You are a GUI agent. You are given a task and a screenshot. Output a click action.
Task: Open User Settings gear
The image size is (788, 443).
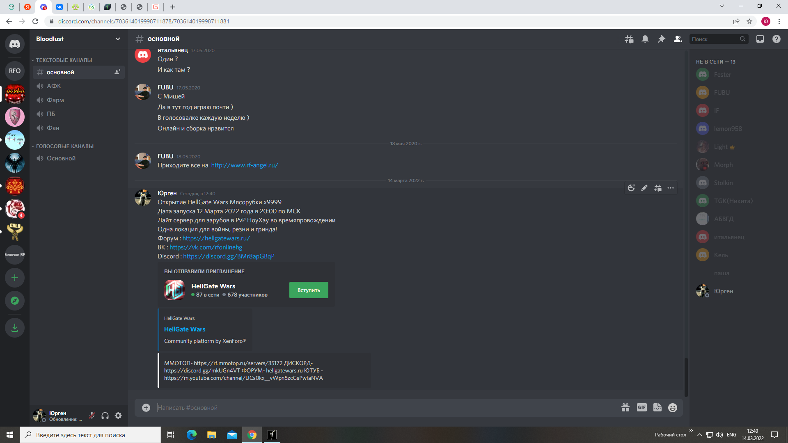[118, 416]
